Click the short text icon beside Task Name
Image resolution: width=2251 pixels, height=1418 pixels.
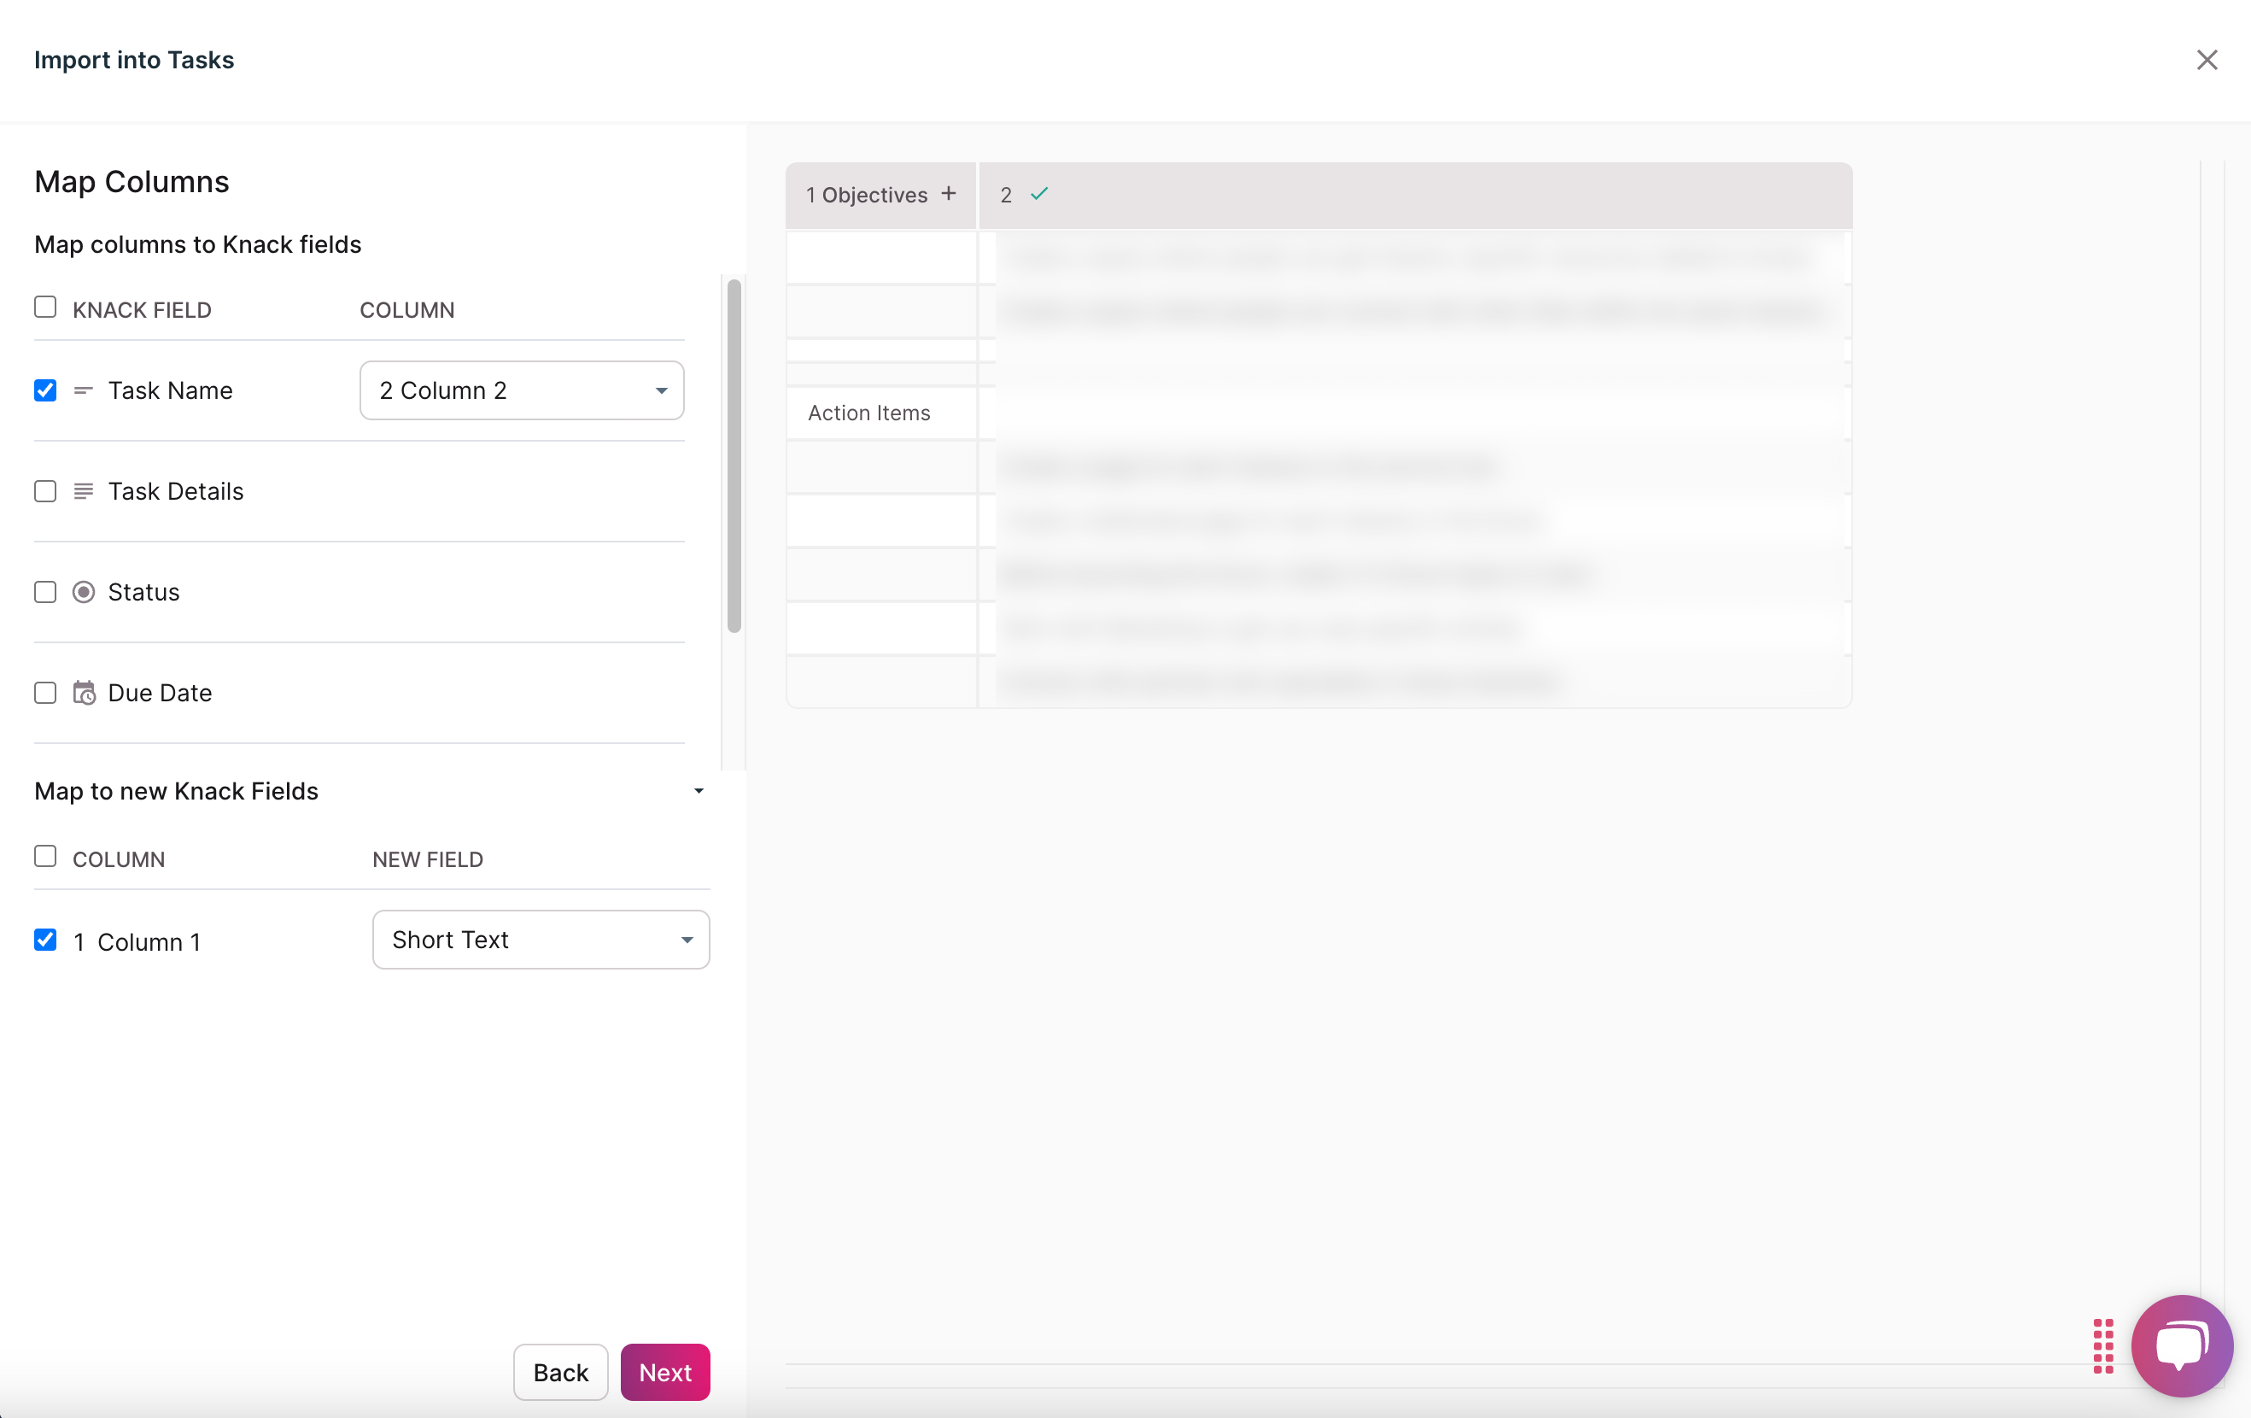coord(85,390)
